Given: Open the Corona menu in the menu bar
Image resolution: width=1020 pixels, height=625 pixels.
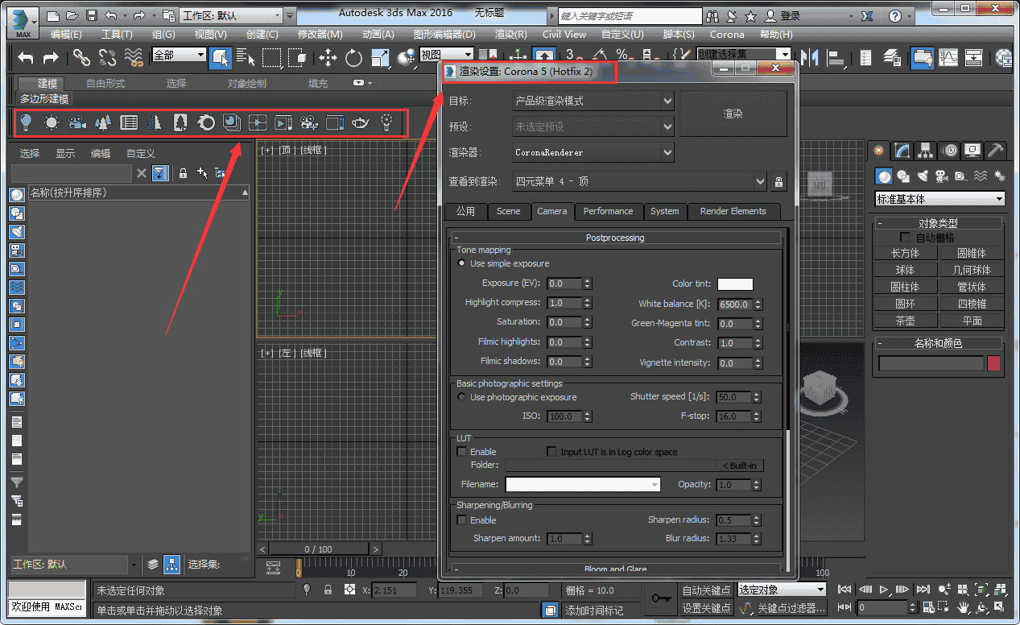Looking at the screenshot, I should pyautogui.click(x=727, y=35).
